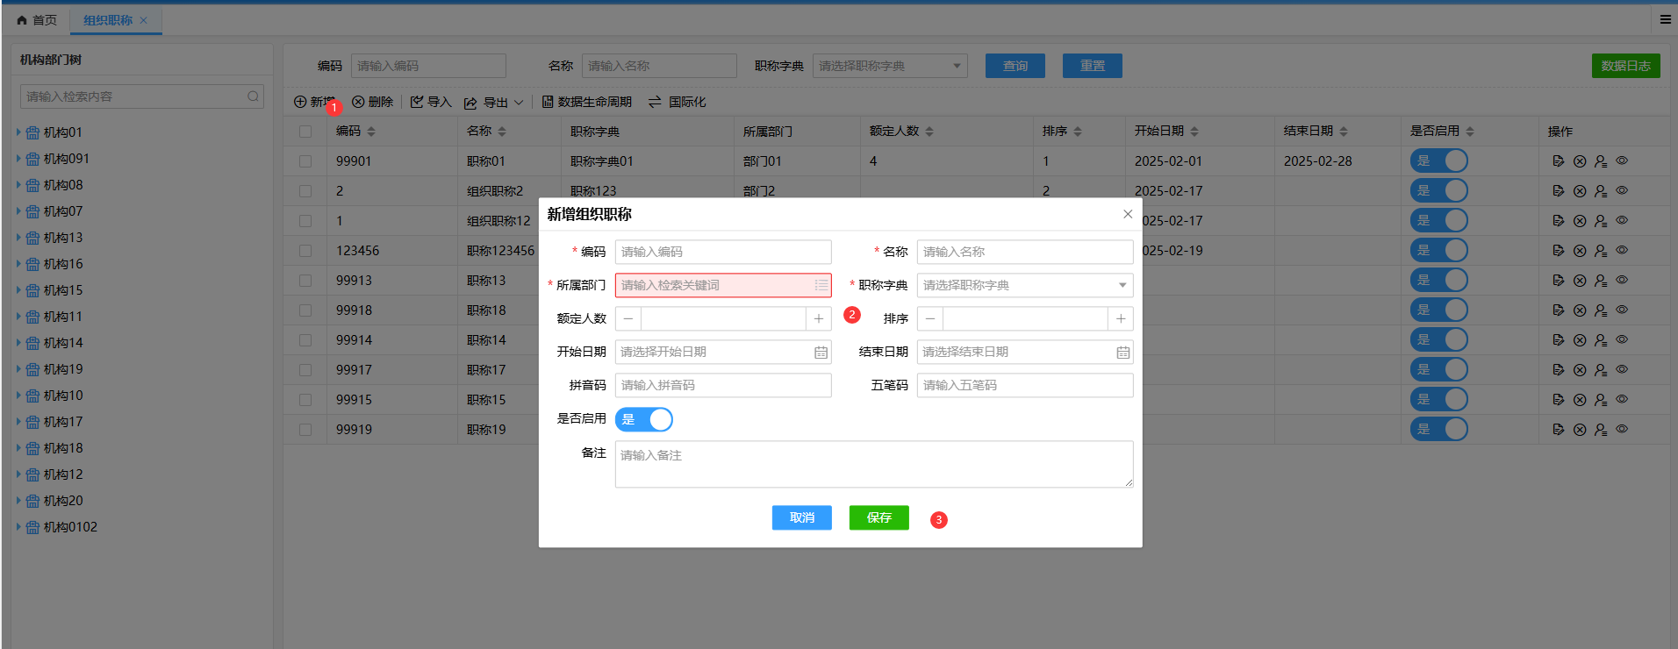Expand the 机构01 tree node

(x=18, y=132)
